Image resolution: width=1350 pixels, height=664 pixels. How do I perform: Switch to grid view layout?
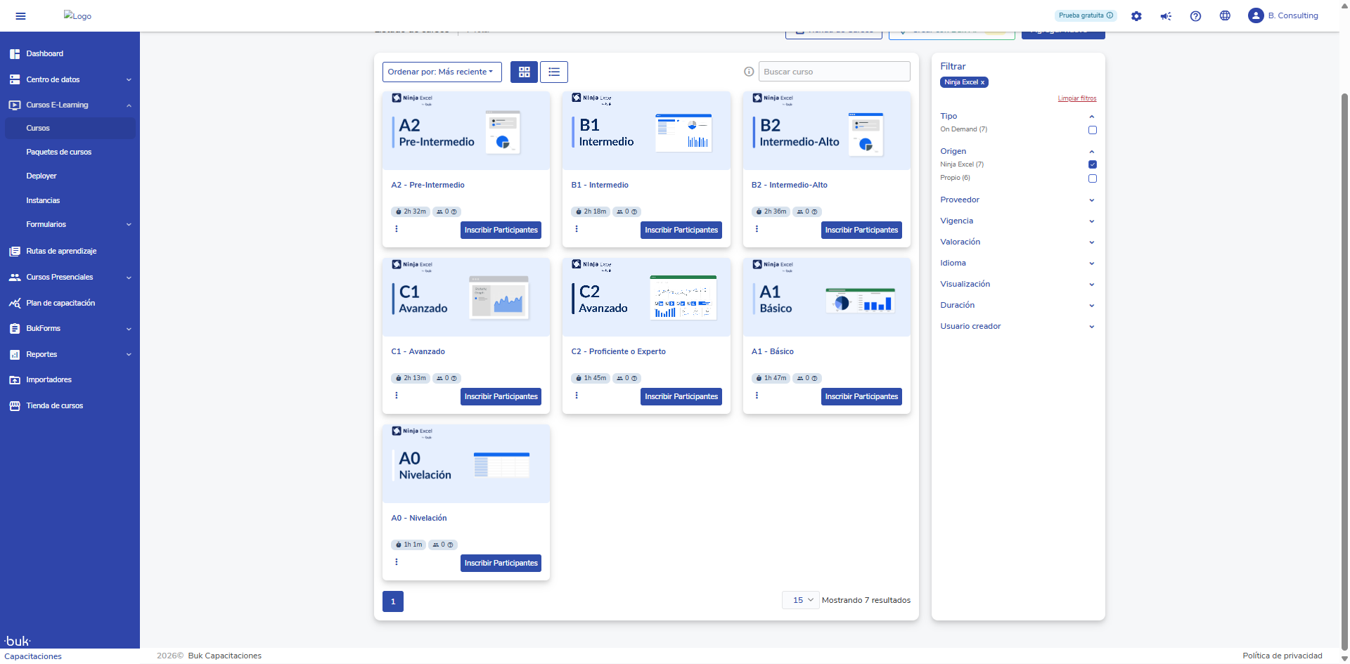click(524, 72)
